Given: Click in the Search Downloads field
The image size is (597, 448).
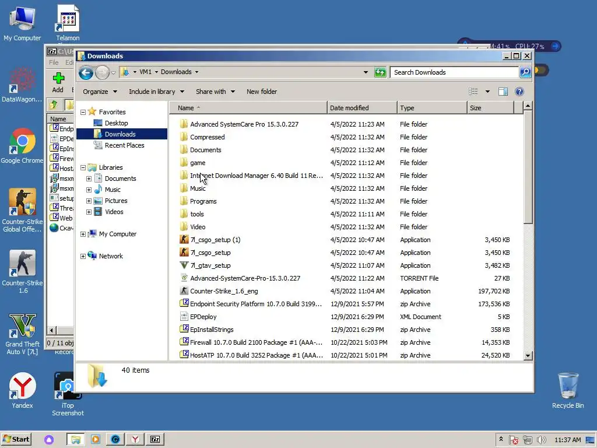Looking at the screenshot, I should [454, 72].
